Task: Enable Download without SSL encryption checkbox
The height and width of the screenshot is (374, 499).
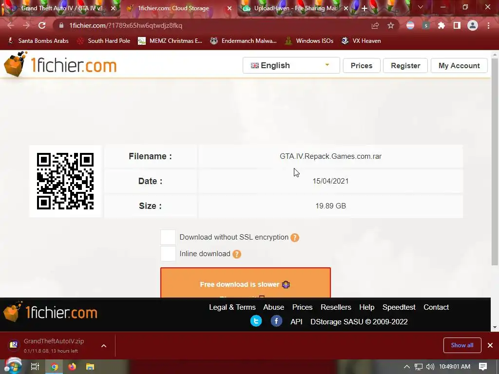Action: pyautogui.click(x=168, y=237)
